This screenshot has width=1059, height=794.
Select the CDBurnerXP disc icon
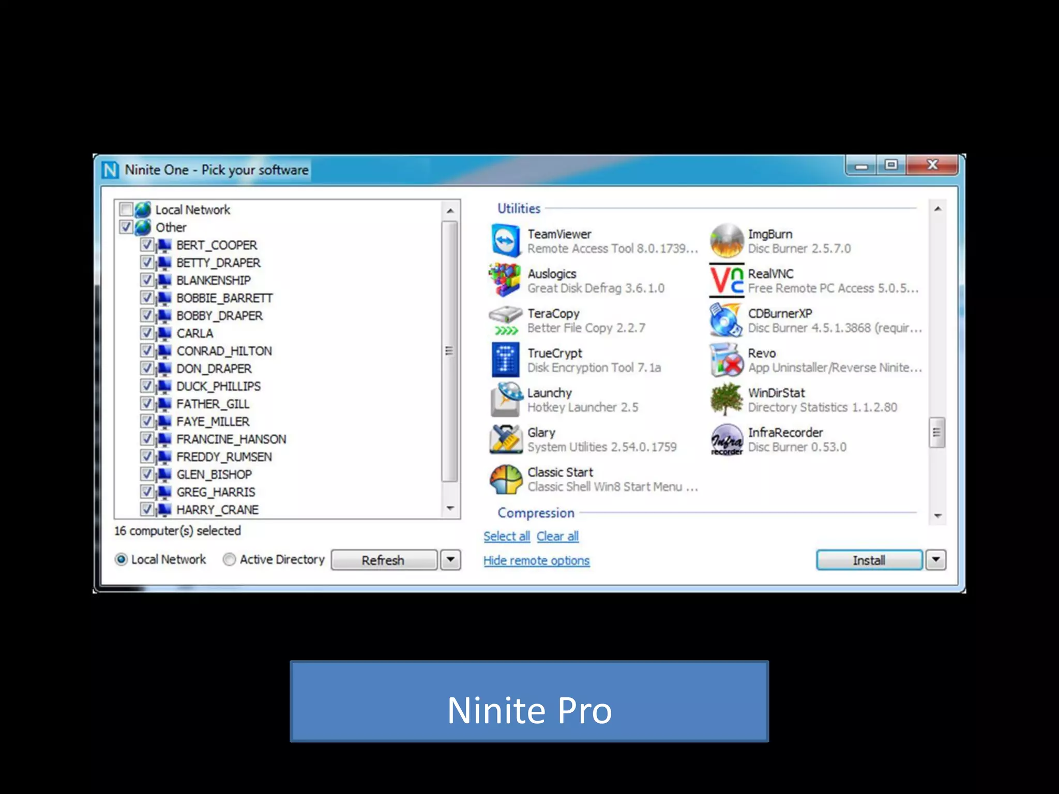click(727, 320)
